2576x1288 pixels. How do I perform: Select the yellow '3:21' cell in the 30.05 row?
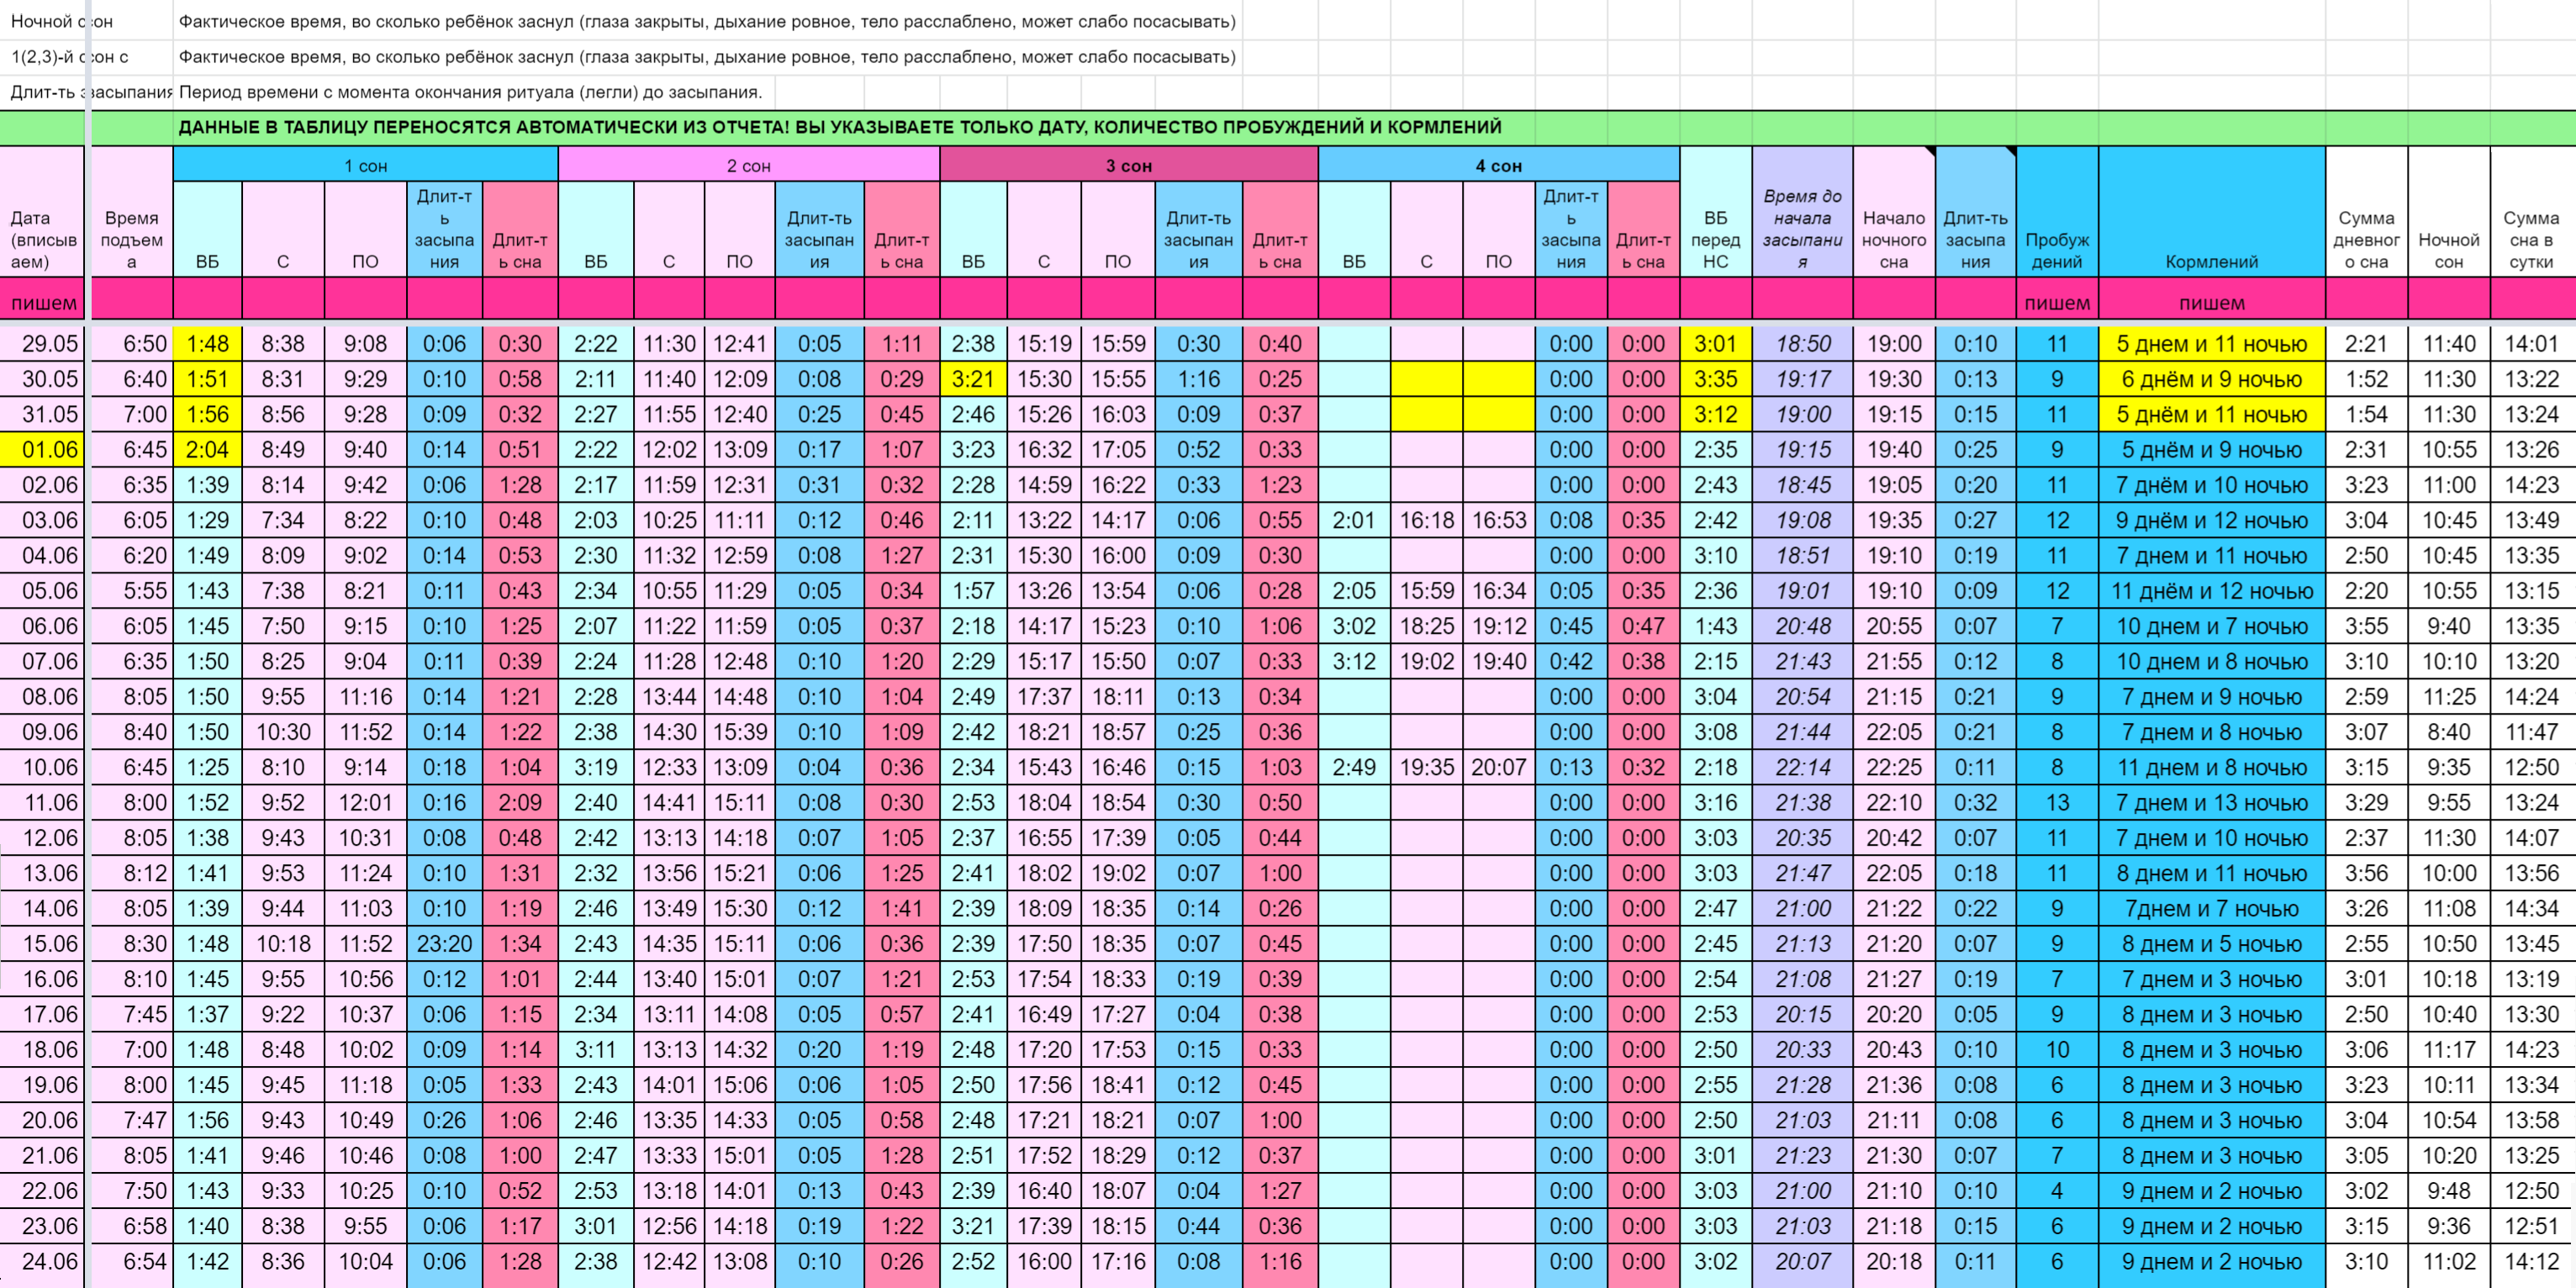tap(973, 379)
